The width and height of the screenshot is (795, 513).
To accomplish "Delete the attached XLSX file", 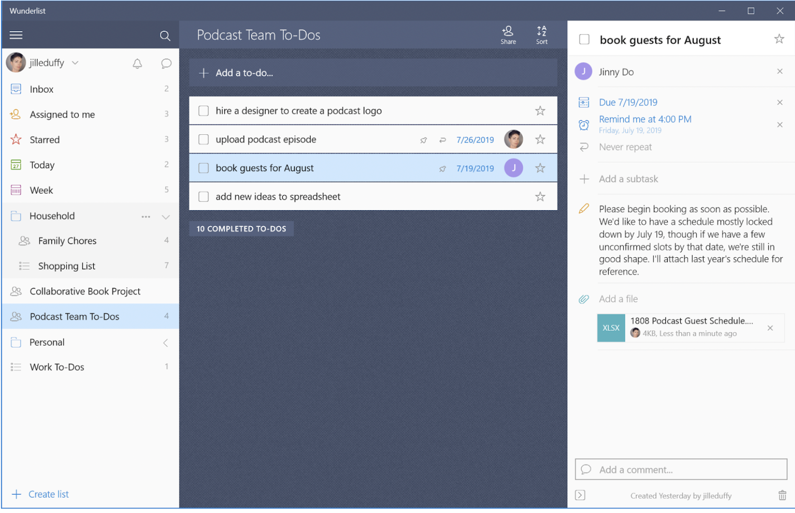I will tap(770, 328).
